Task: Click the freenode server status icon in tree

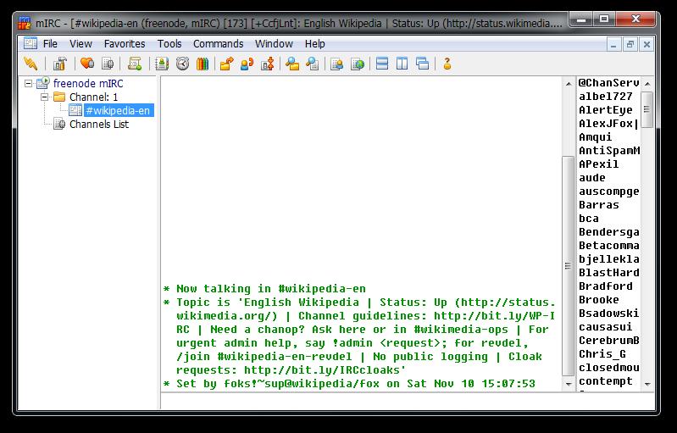Action: coord(43,83)
